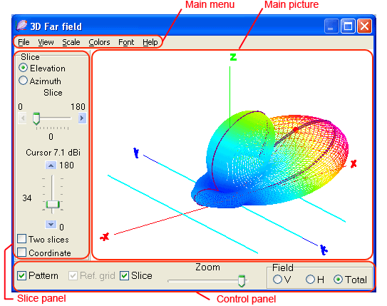
Task: Click the slice slider right arrow
Action: click(82, 118)
